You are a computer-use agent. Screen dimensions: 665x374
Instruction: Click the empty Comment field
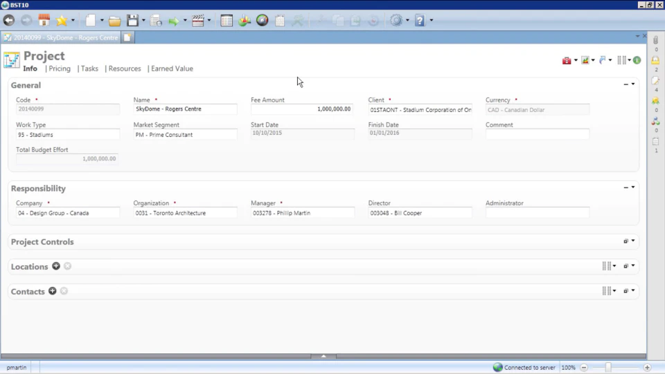[x=538, y=135]
